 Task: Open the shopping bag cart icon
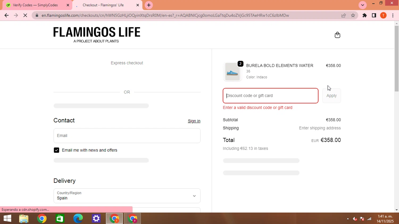coord(337,35)
